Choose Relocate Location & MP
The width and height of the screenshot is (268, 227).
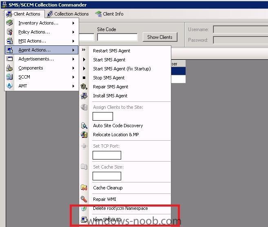(125, 135)
